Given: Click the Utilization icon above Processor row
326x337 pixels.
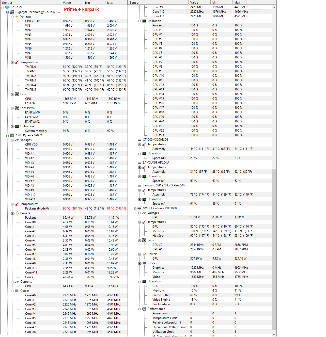Looking at the screenshot, I should coord(144,21).
